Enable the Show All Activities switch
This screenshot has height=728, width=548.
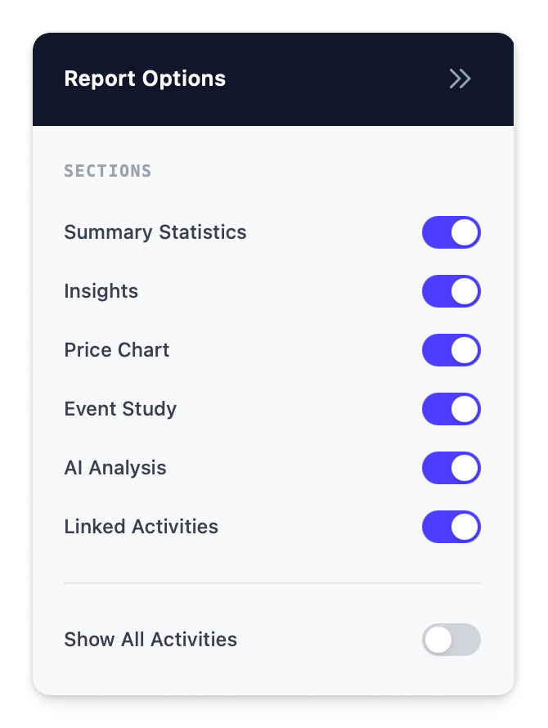click(451, 640)
